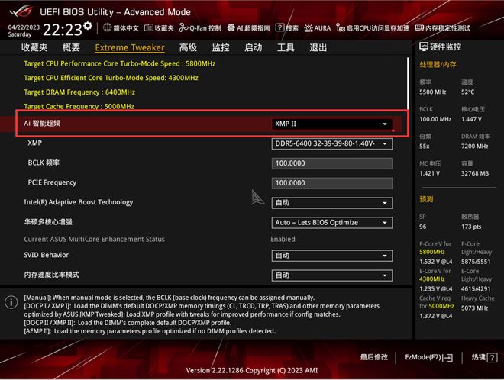Click the 04/22/2023 Saturday date

coord(24,31)
